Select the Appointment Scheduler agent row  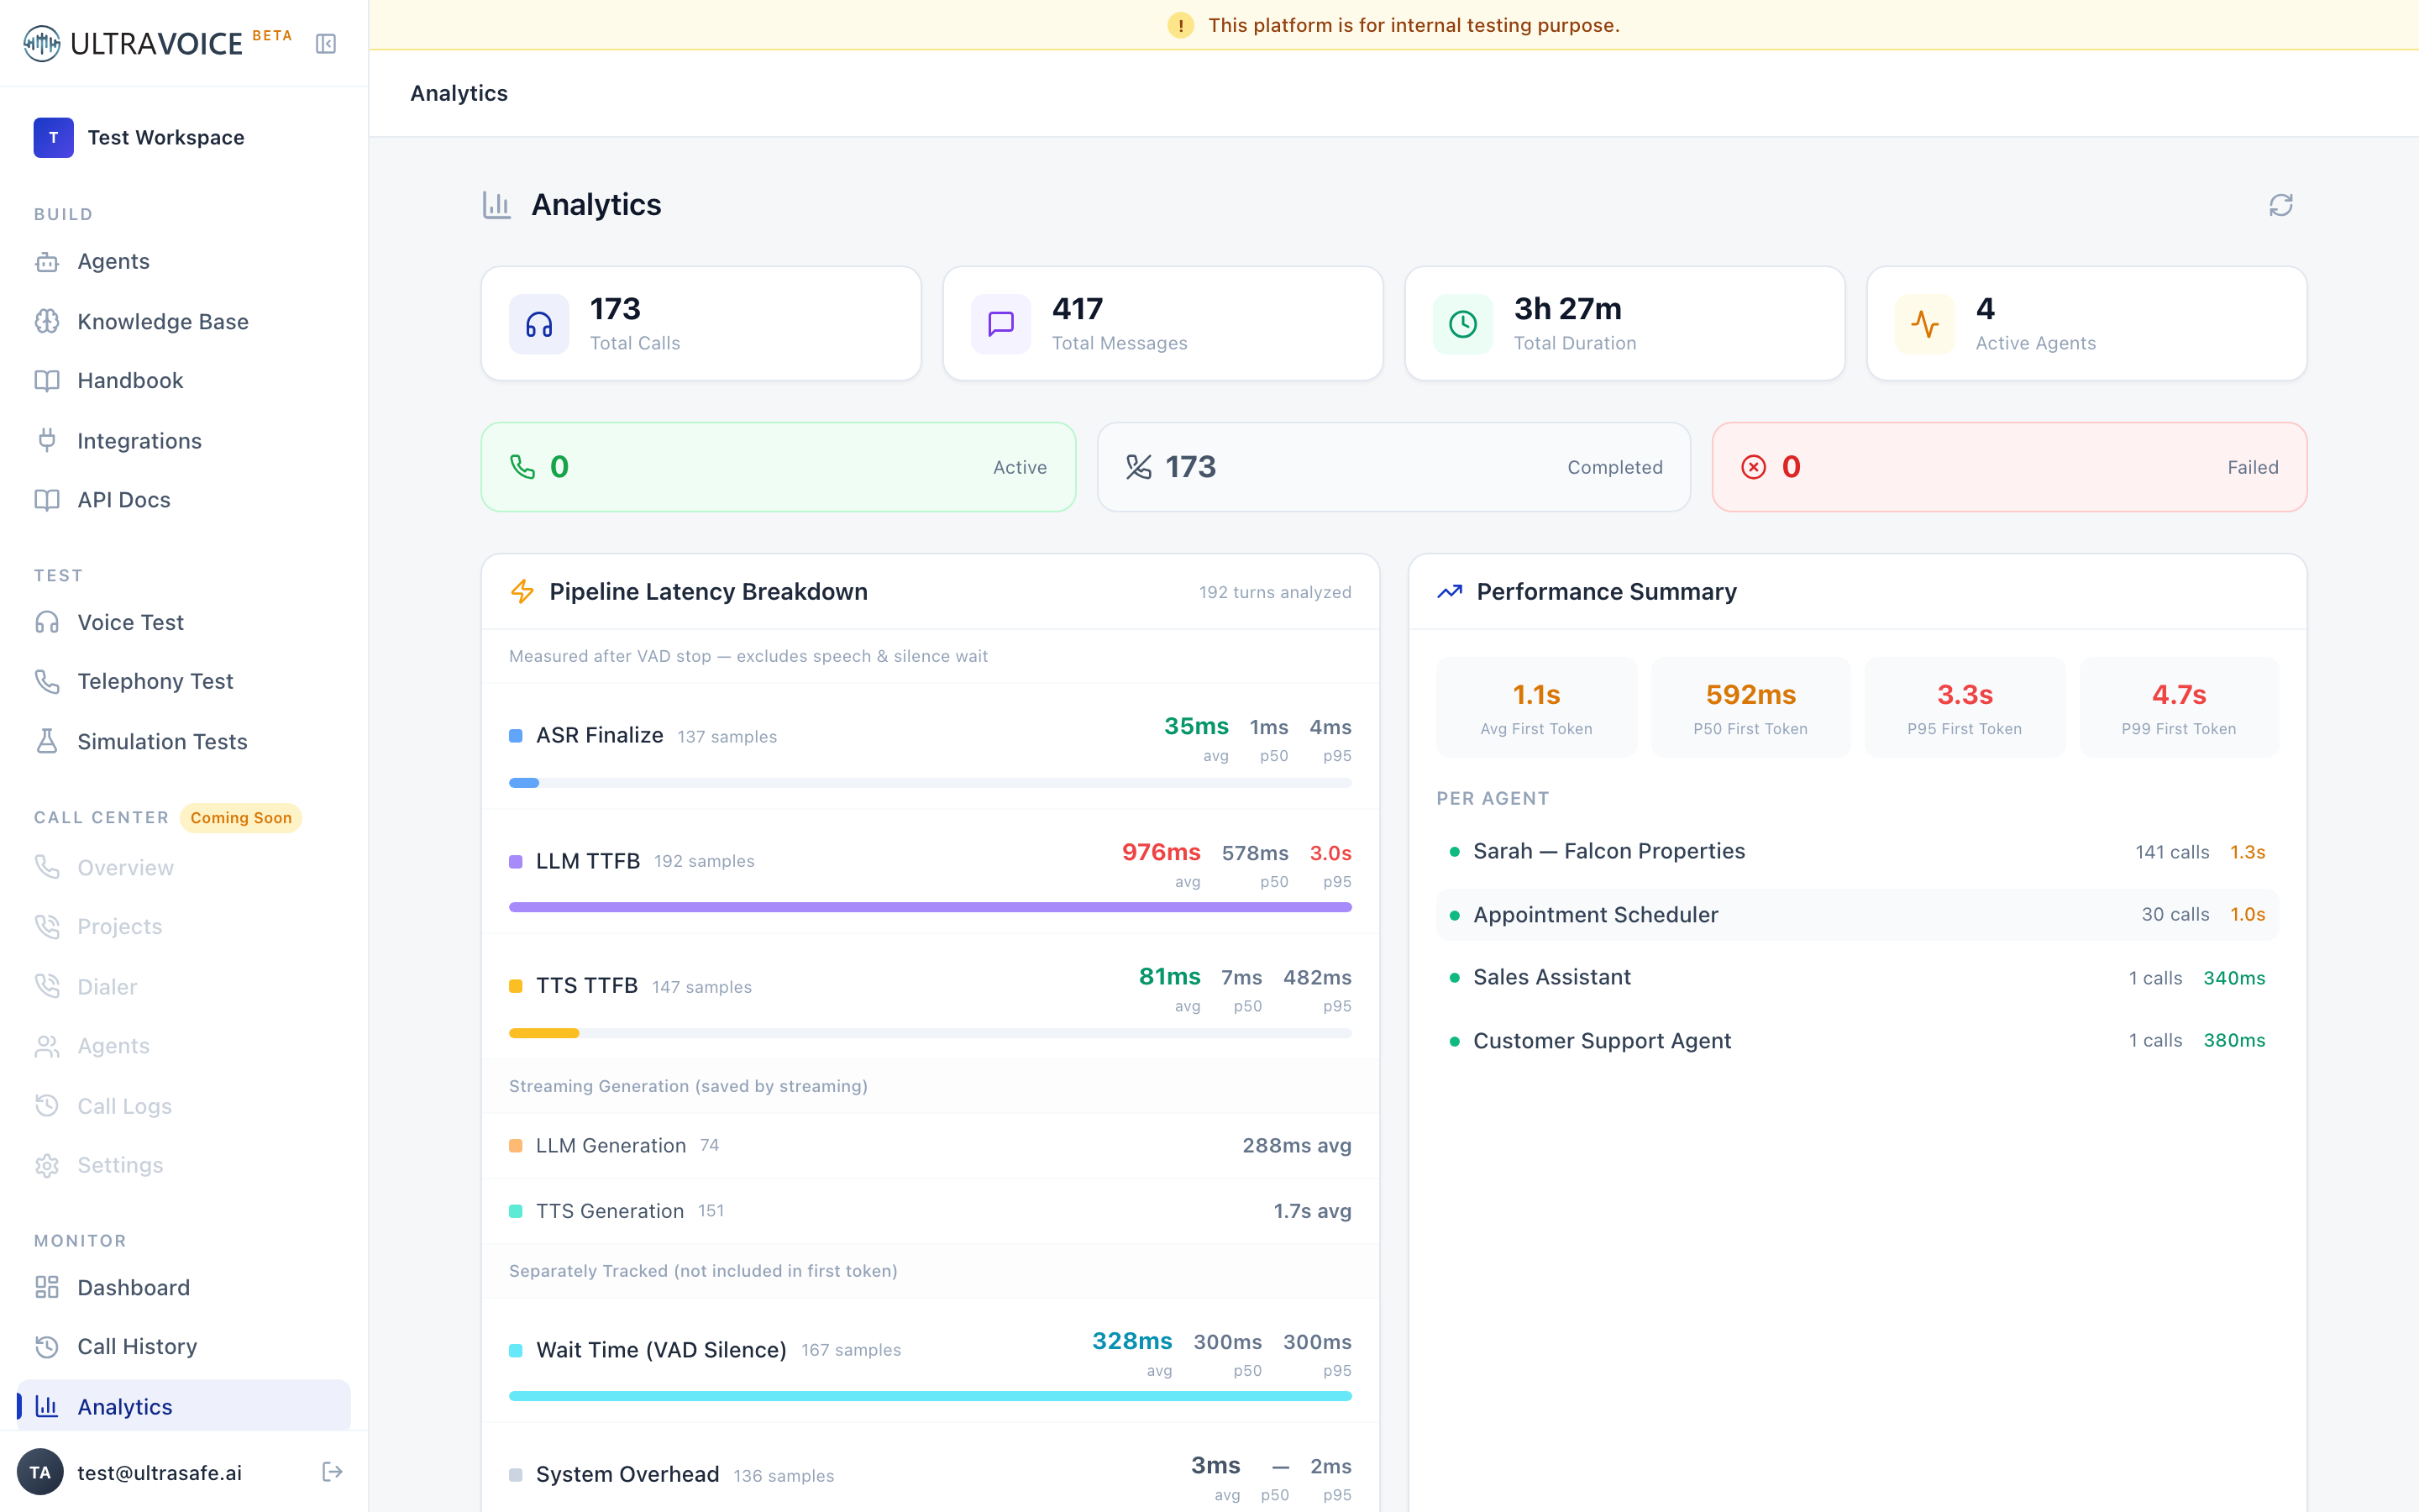[1857, 915]
